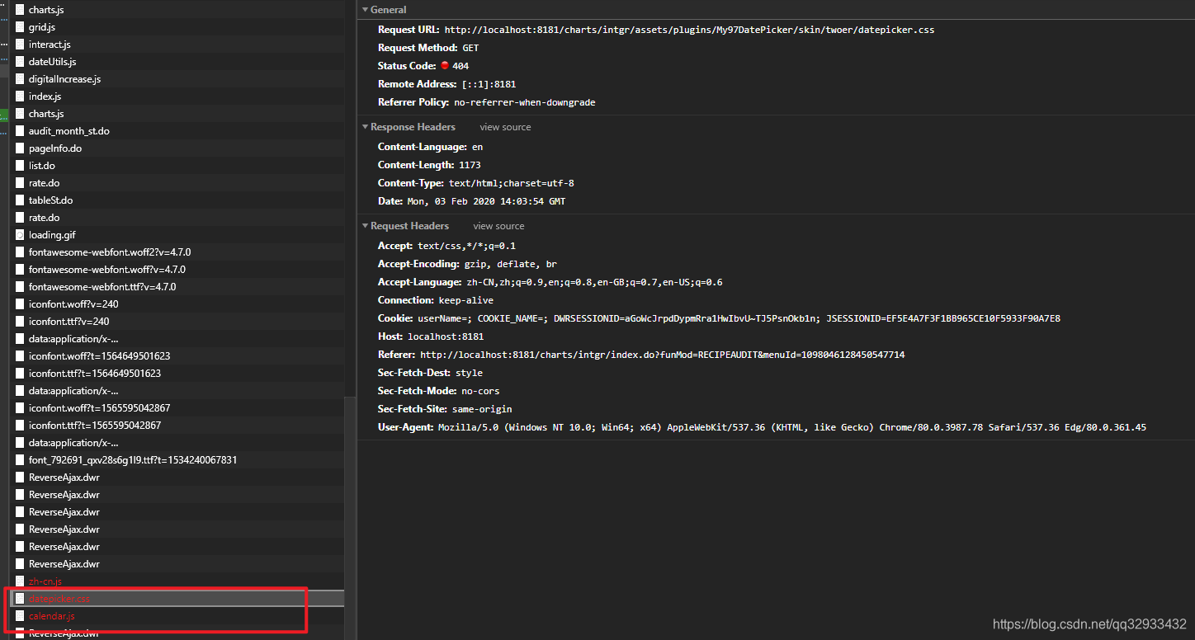
Task: Click the Sec-Fetch-Dest style value
Action: tap(469, 373)
